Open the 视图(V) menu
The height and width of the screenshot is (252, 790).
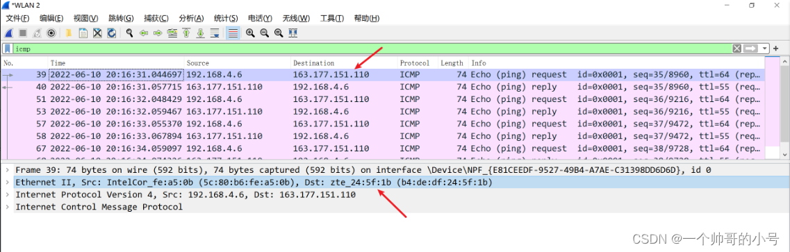coord(85,19)
